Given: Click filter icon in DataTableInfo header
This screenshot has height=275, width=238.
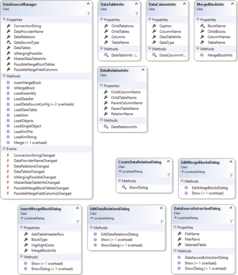Looking at the screenshot, I should pos(136,13).
